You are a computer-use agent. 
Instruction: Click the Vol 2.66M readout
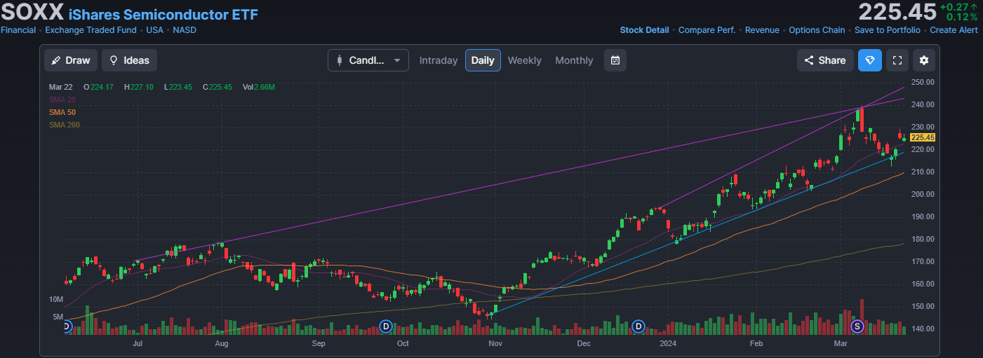click(258, 87)
